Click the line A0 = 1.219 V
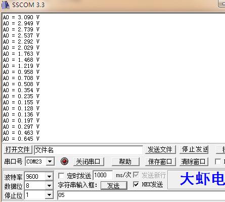The width and height of the screenshot is (225, 202). pyautogui.click(x=21, y=66)
